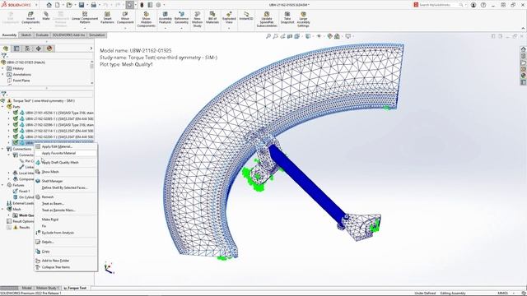Click the Zoom to Fit icon in the view toolbar
Screen dimensions: 527x296
click(268, 36)
